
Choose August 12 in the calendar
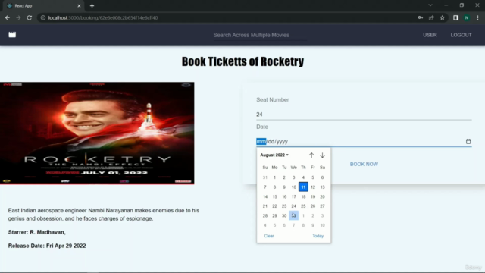pos(313,187)
